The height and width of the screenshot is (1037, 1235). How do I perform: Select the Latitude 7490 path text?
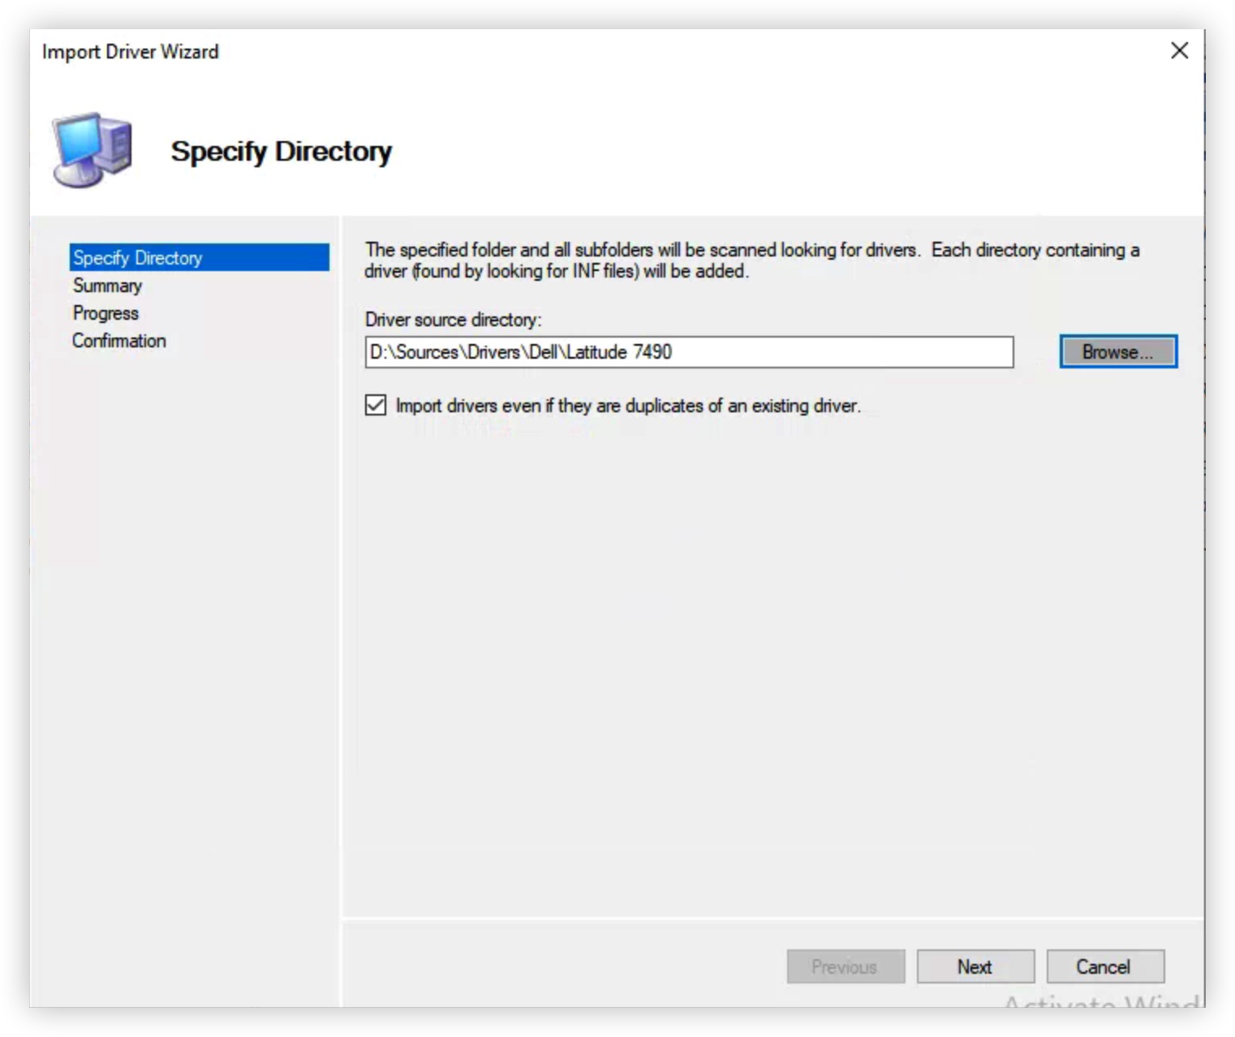(x=521, y=351)
